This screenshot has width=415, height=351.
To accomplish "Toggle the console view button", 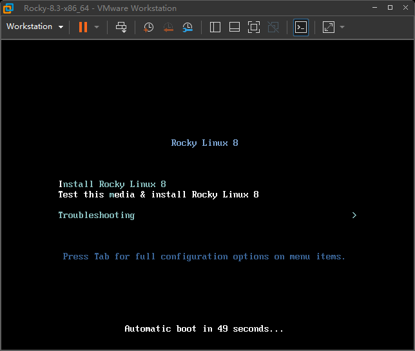I will pyautogui.click(x=301, y=27).
